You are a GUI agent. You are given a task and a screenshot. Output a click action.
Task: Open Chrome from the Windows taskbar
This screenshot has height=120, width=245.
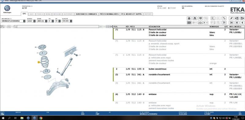coord(41,118)
